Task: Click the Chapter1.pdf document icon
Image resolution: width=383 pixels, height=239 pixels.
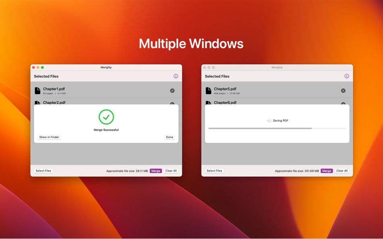Action: tap(37, 91)
